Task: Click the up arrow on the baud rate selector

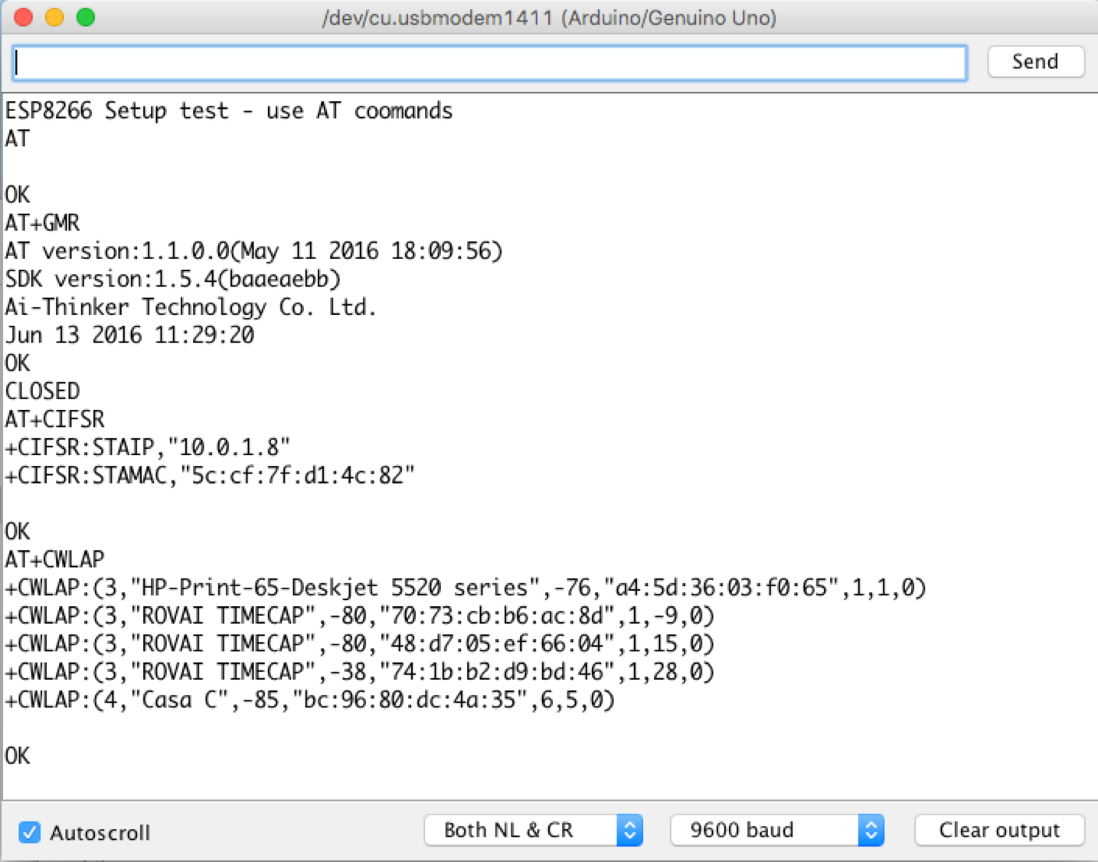Action: [x=871, y=824]
